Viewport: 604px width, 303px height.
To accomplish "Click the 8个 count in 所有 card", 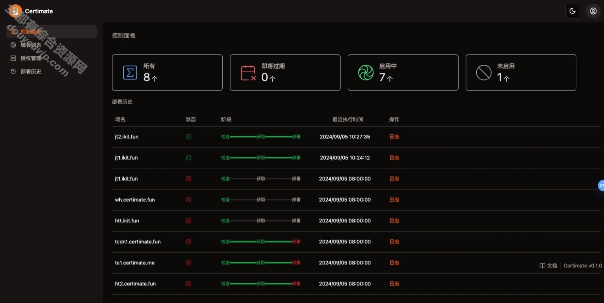I will tap(150, 77).
